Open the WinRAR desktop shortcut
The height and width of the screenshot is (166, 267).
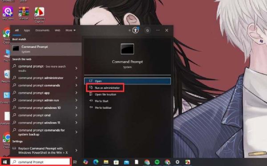click(24, 13)
